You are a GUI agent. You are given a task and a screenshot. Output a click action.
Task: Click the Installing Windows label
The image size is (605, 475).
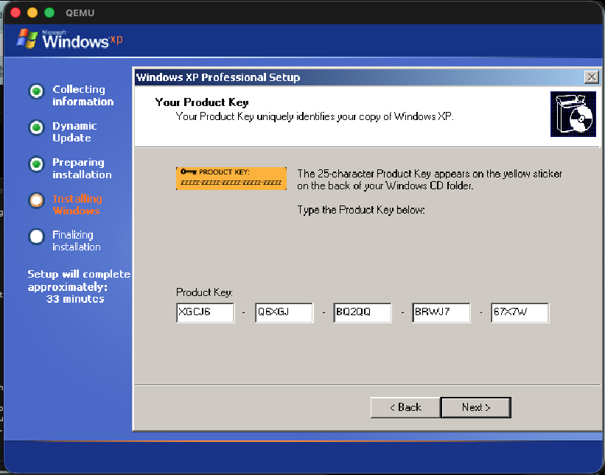(77, 204)
